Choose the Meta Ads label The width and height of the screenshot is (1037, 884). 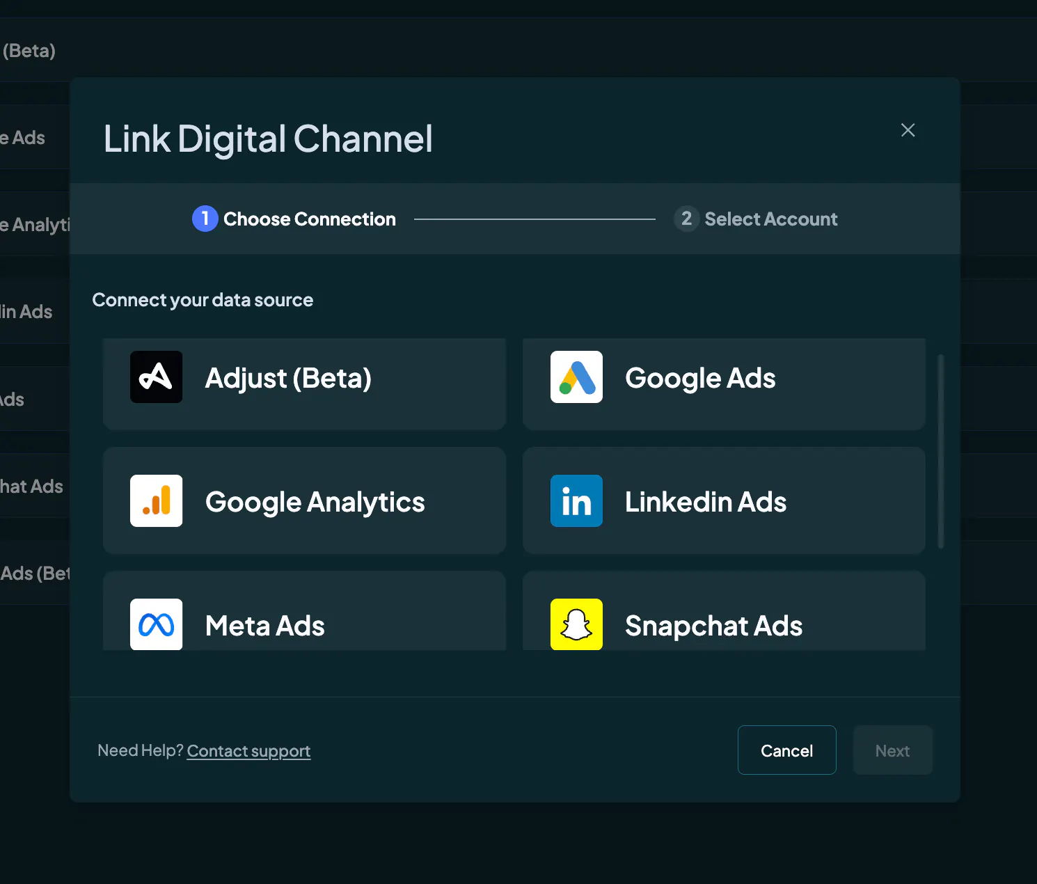click(x=265, y=626)
